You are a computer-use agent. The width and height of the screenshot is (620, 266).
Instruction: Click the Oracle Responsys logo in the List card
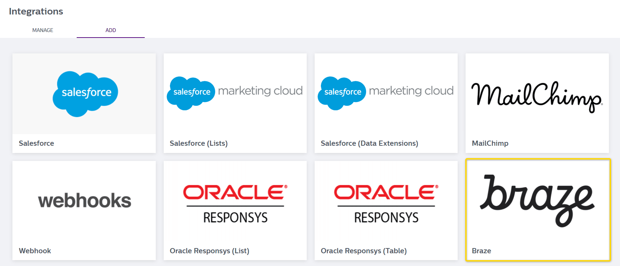[x=235, y=204]
